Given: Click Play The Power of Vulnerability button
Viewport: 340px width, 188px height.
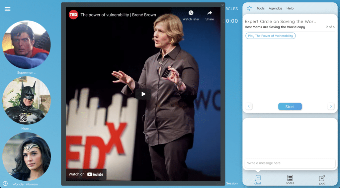Looking at the screenshot, I should pyautogui.click(x=270, y=36).
